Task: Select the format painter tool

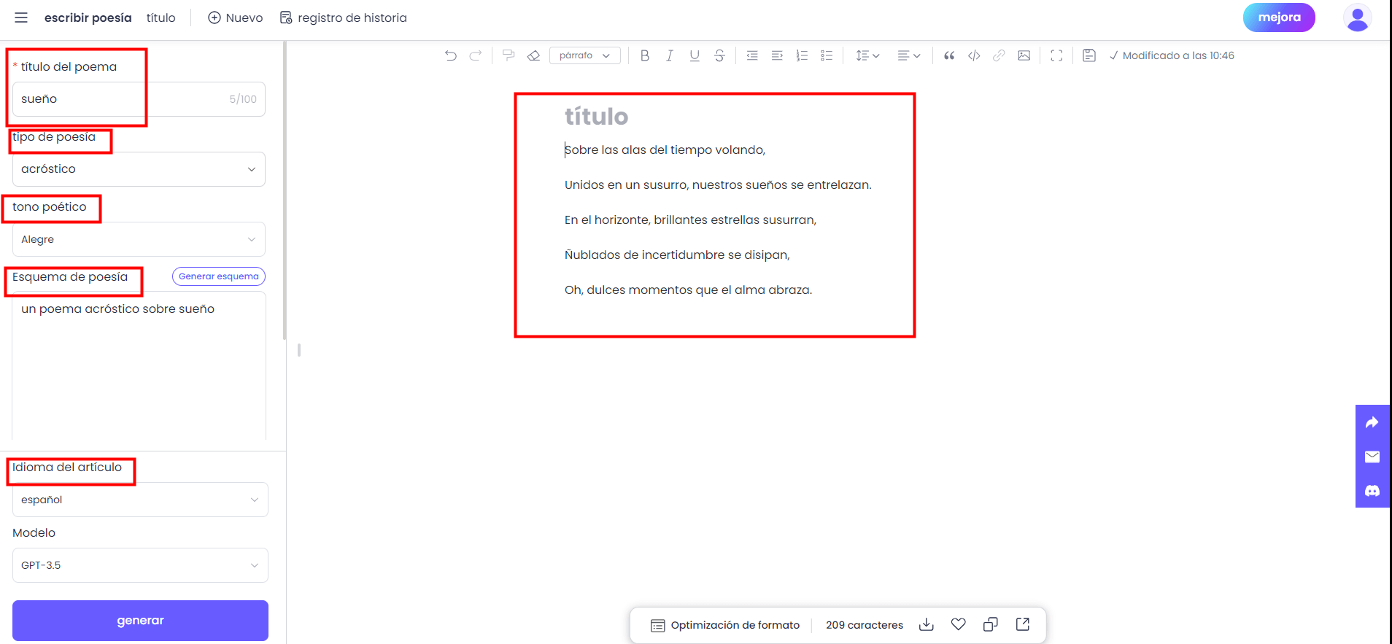Action: tap(509, 55)
